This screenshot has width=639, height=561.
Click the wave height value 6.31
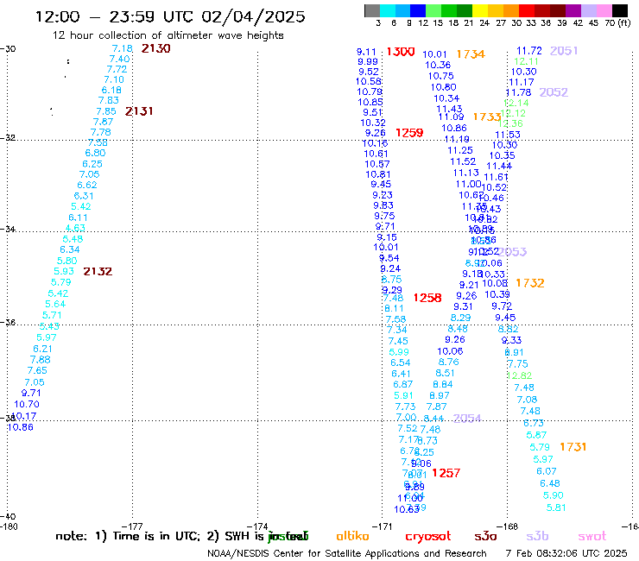click(x=84, y=196)
